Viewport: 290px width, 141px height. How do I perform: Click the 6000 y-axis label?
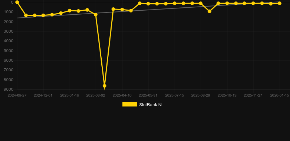8,60
